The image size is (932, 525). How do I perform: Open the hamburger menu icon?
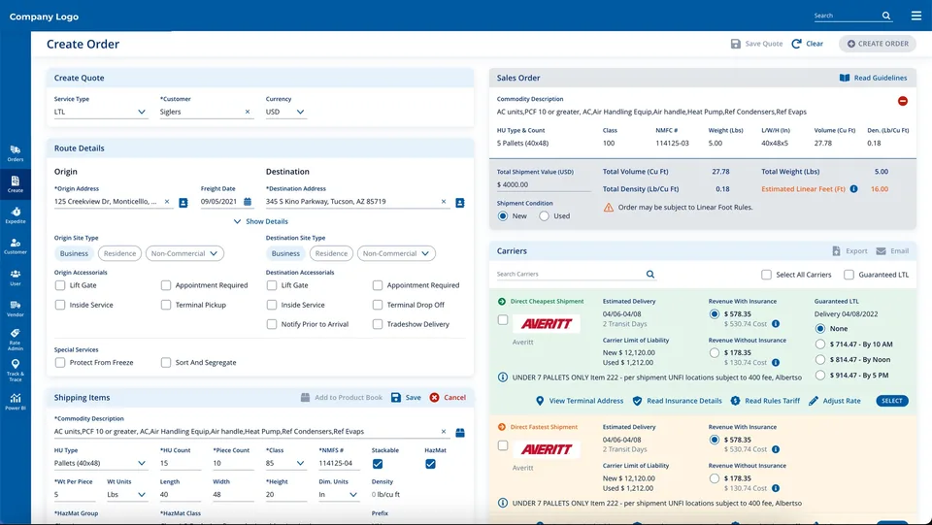pyautogui.click(x=915, y=16)
